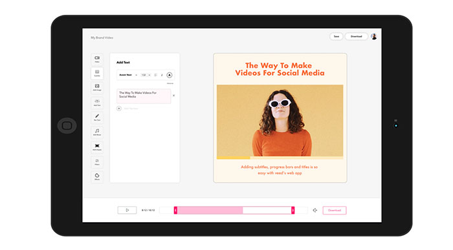This screenshot has width=453, height=250.
Task: Click the timeline end trim handle
Action: [x=293, y=210]
